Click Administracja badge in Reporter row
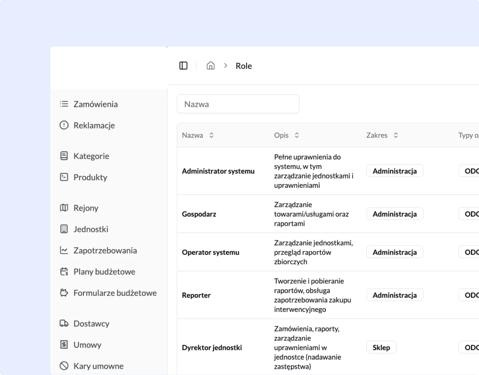Image resolution: width=479 pixels, height=375 pixels. pos(395,295)
